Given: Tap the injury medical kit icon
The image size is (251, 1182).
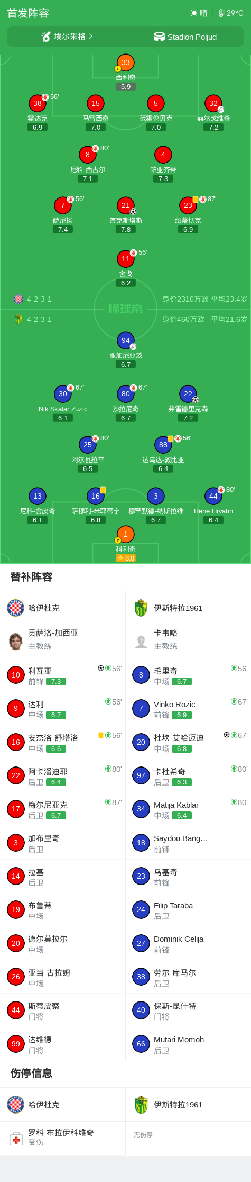Looking at the screenshot, I should click(x=16, y=1140).
